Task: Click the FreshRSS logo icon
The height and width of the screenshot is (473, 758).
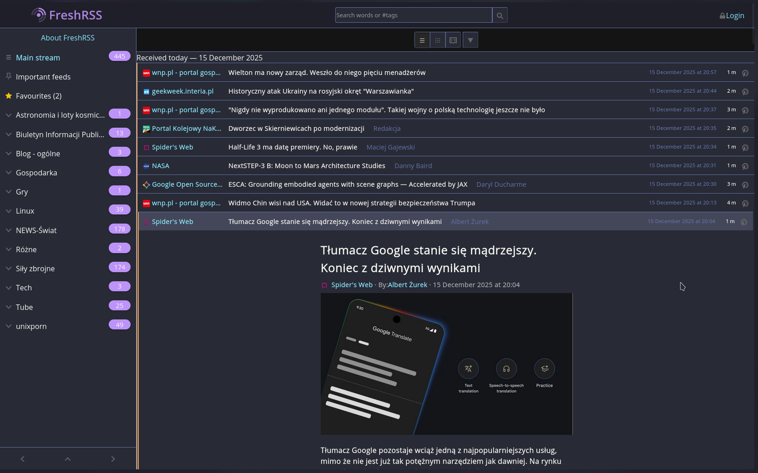Action: (39, 15)
